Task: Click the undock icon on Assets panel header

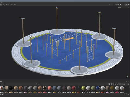Action: pyautogui.click(x=127, y=82)
